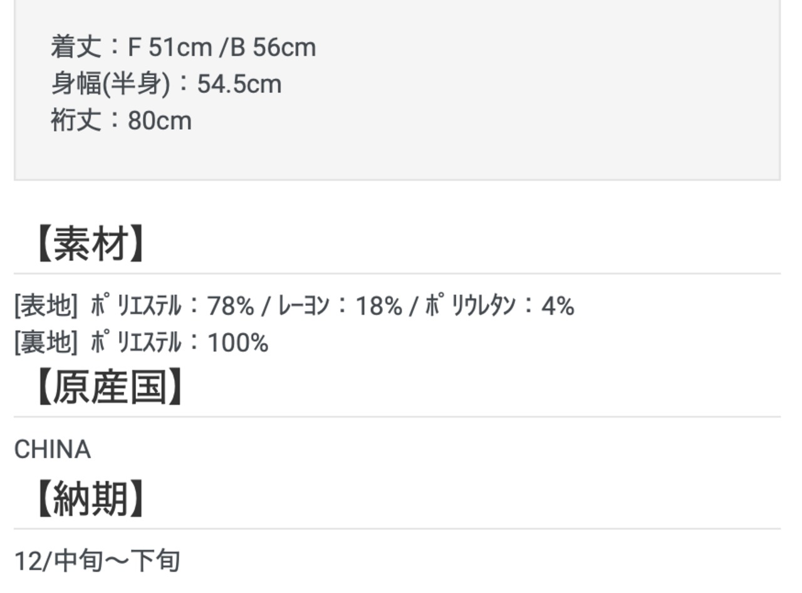Click the 【納期】 section heading

91,499
